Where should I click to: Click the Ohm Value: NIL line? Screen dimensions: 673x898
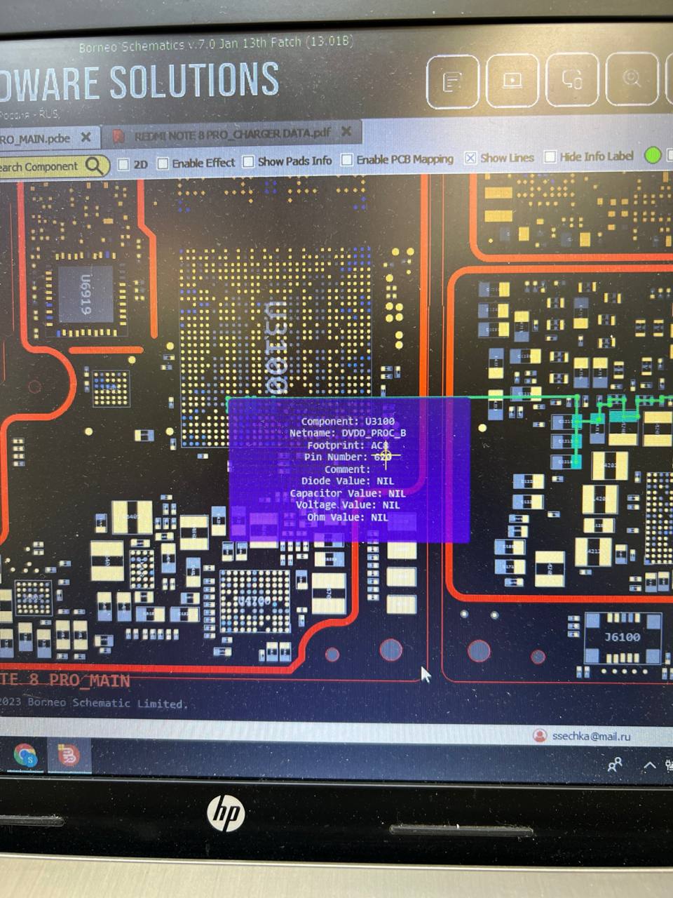point(348,517)
